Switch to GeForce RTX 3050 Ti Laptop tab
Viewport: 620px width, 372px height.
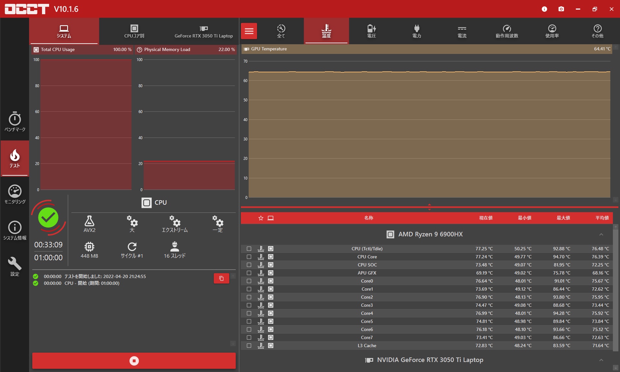204,31
